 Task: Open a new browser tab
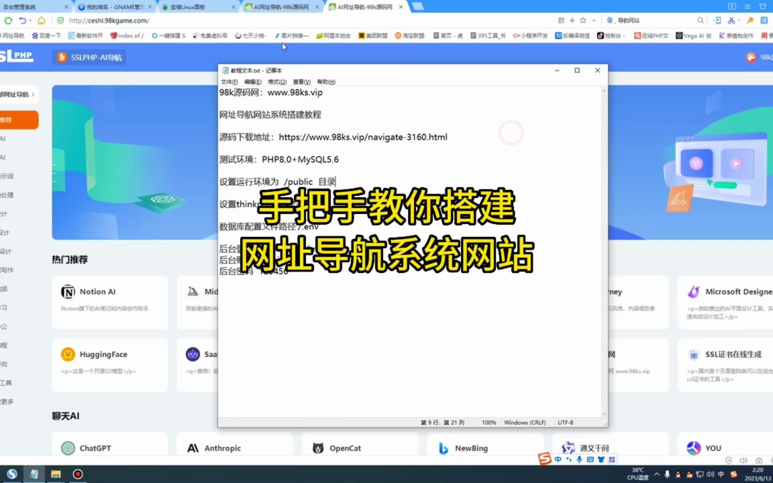(x=417, y=6)
